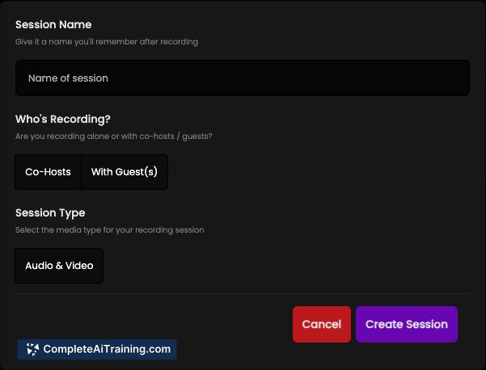This screenshot has width=486, height=370.
Task: Click the 'Select the media type' description
Action: (x=110, y=230)
